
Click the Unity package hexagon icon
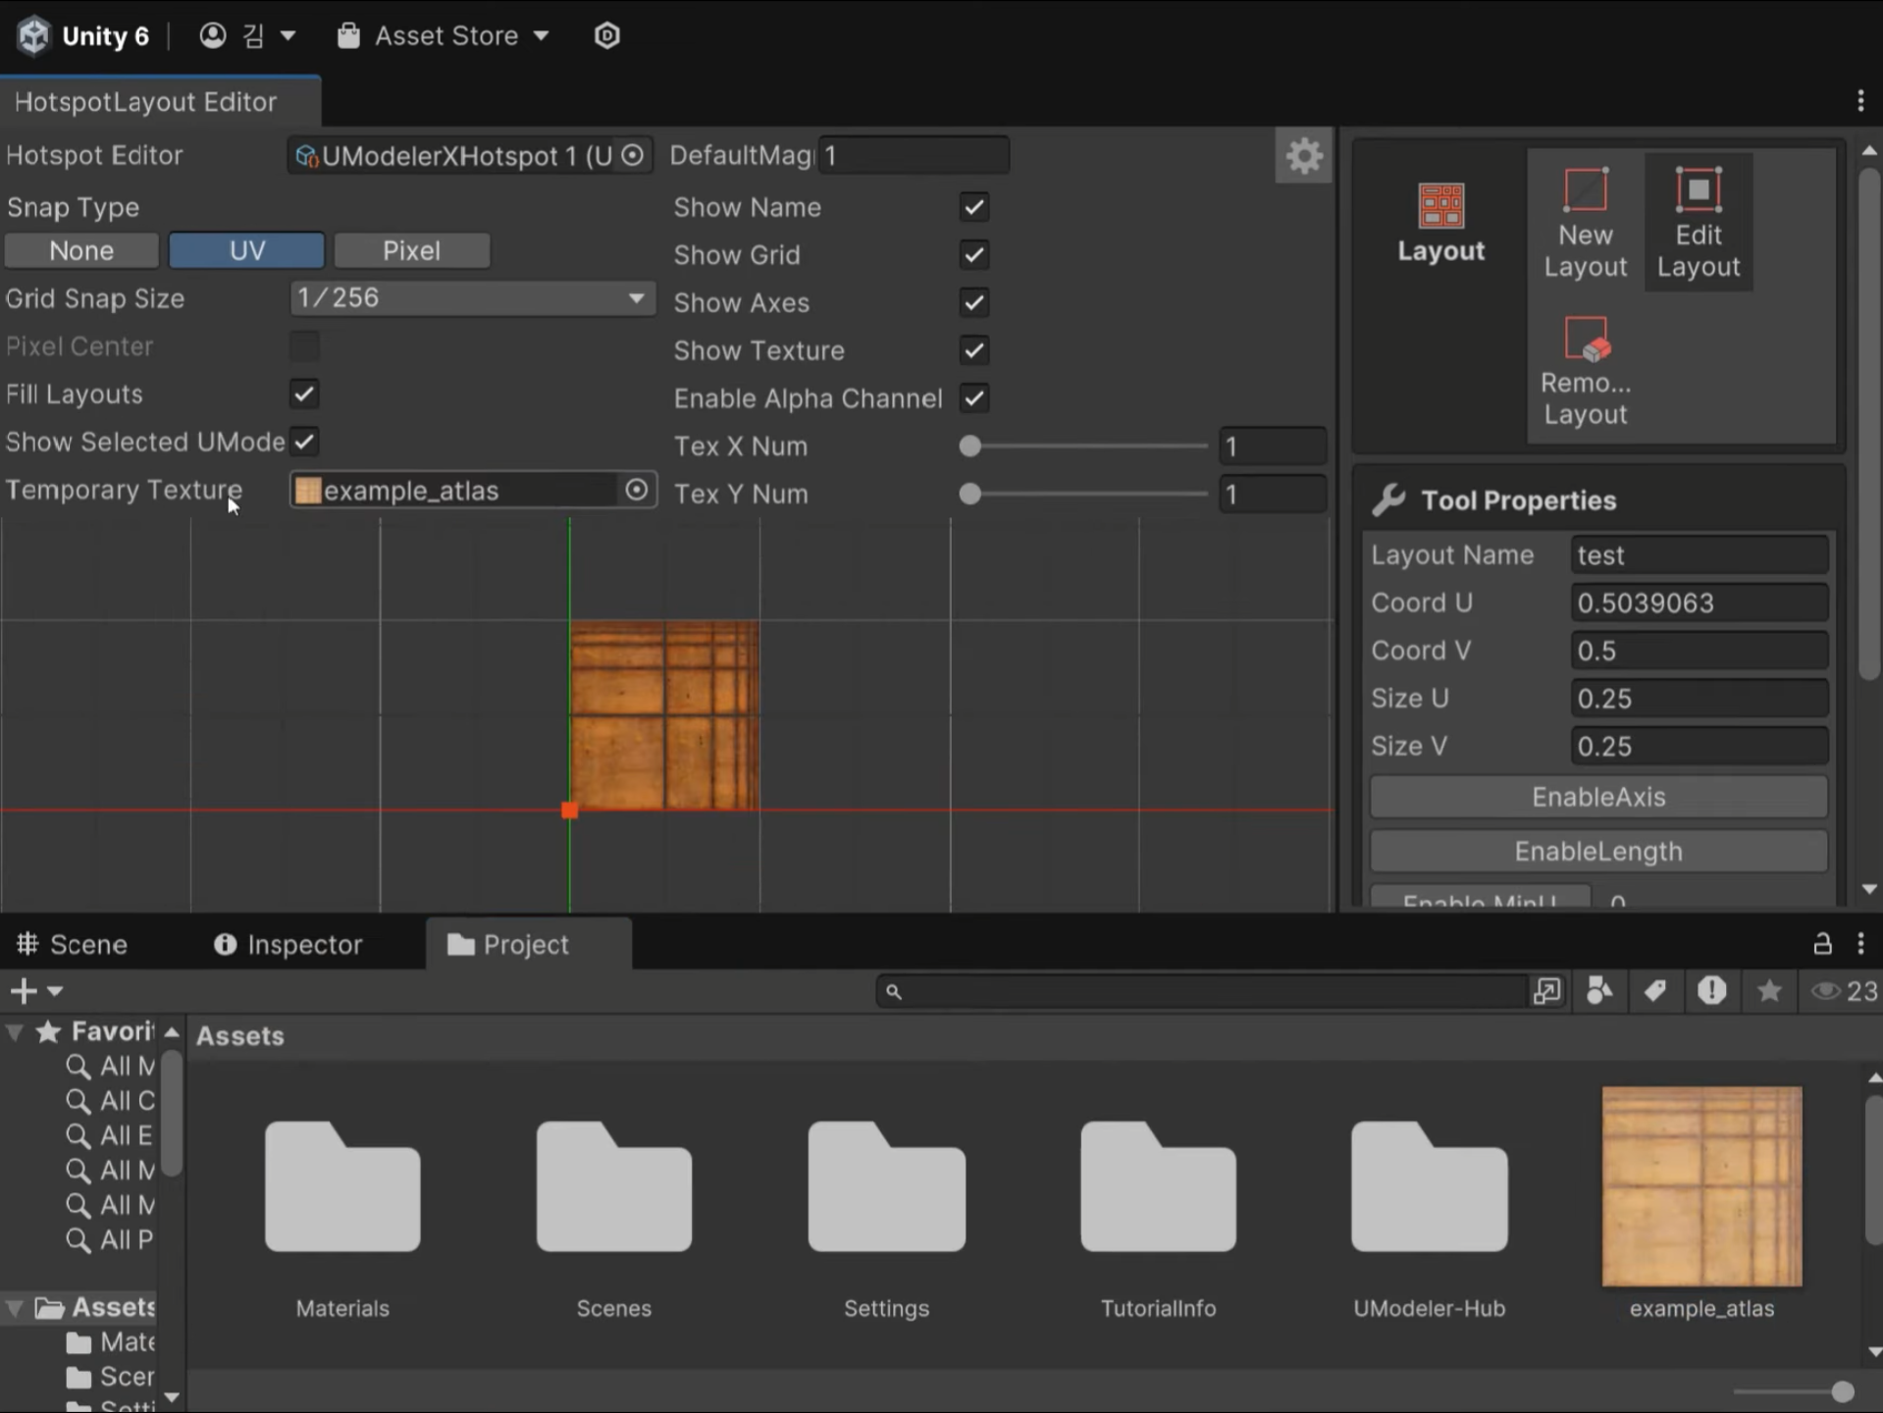click(607, 36)
